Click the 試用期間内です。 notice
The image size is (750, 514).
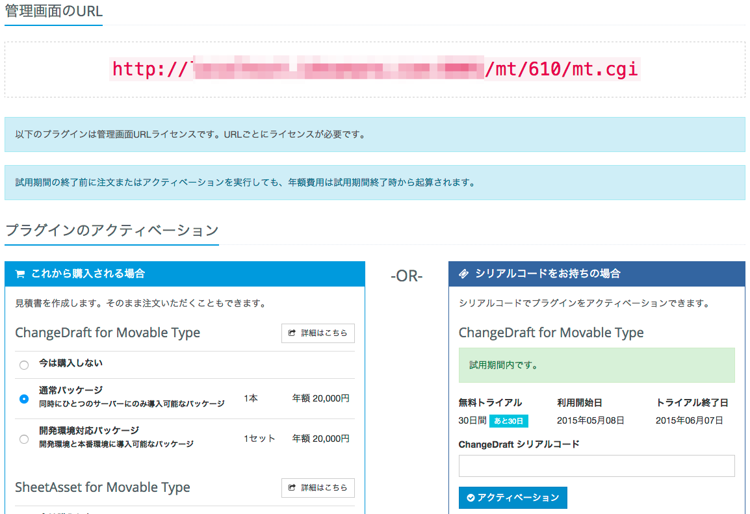pos(597,365)
